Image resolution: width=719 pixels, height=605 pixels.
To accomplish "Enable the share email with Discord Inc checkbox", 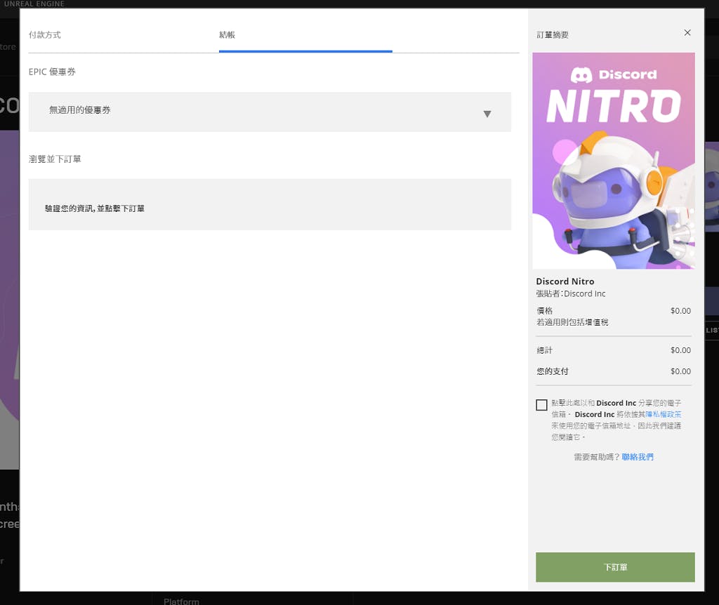I will click(541, 405).
